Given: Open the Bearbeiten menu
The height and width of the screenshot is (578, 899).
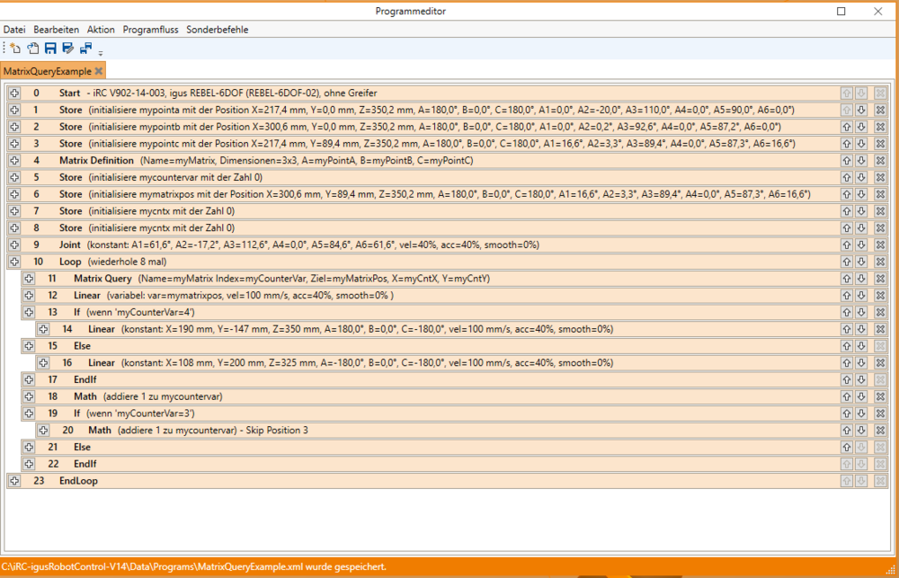Looking at the screenshot, I should [x=56, y=29].
